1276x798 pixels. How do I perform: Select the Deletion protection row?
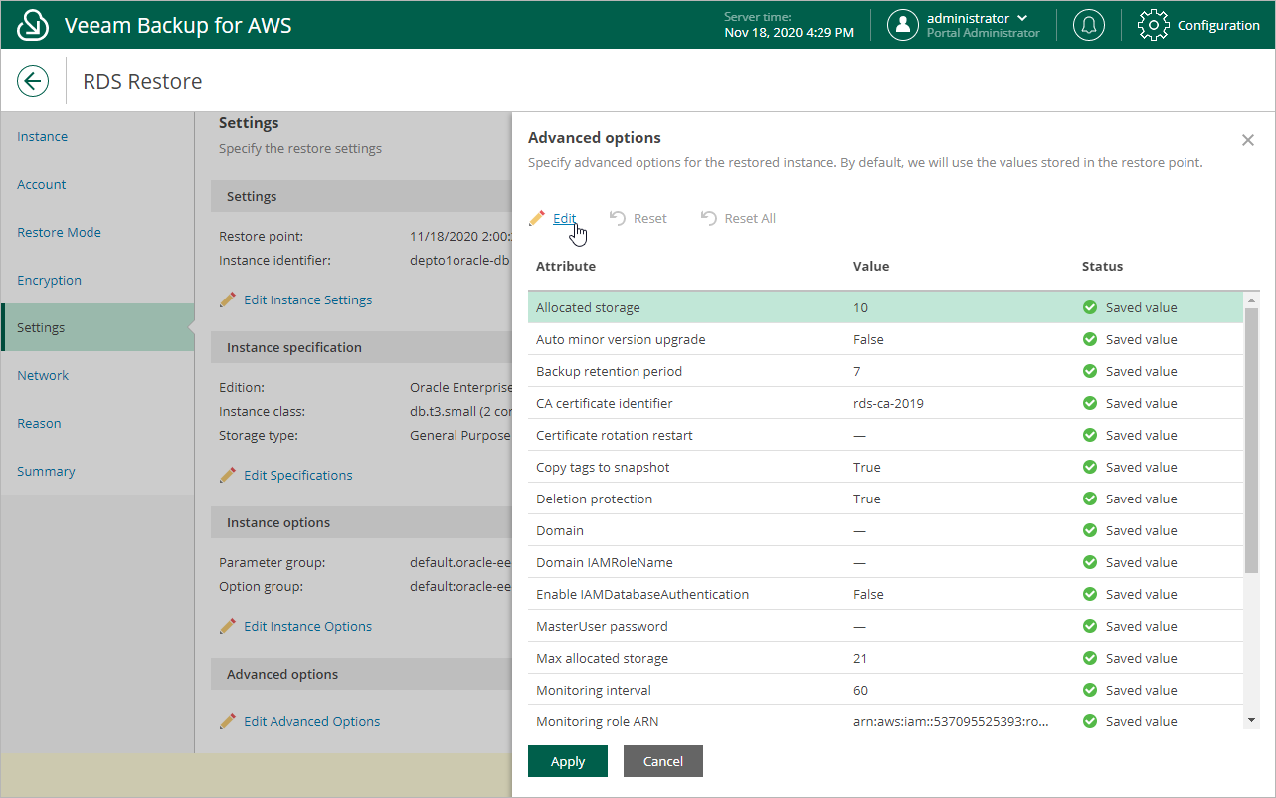point(885,499)
